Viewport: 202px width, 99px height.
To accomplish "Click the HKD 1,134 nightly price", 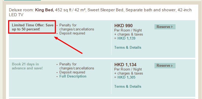I will pyautogui.click(x=125, y=65).
